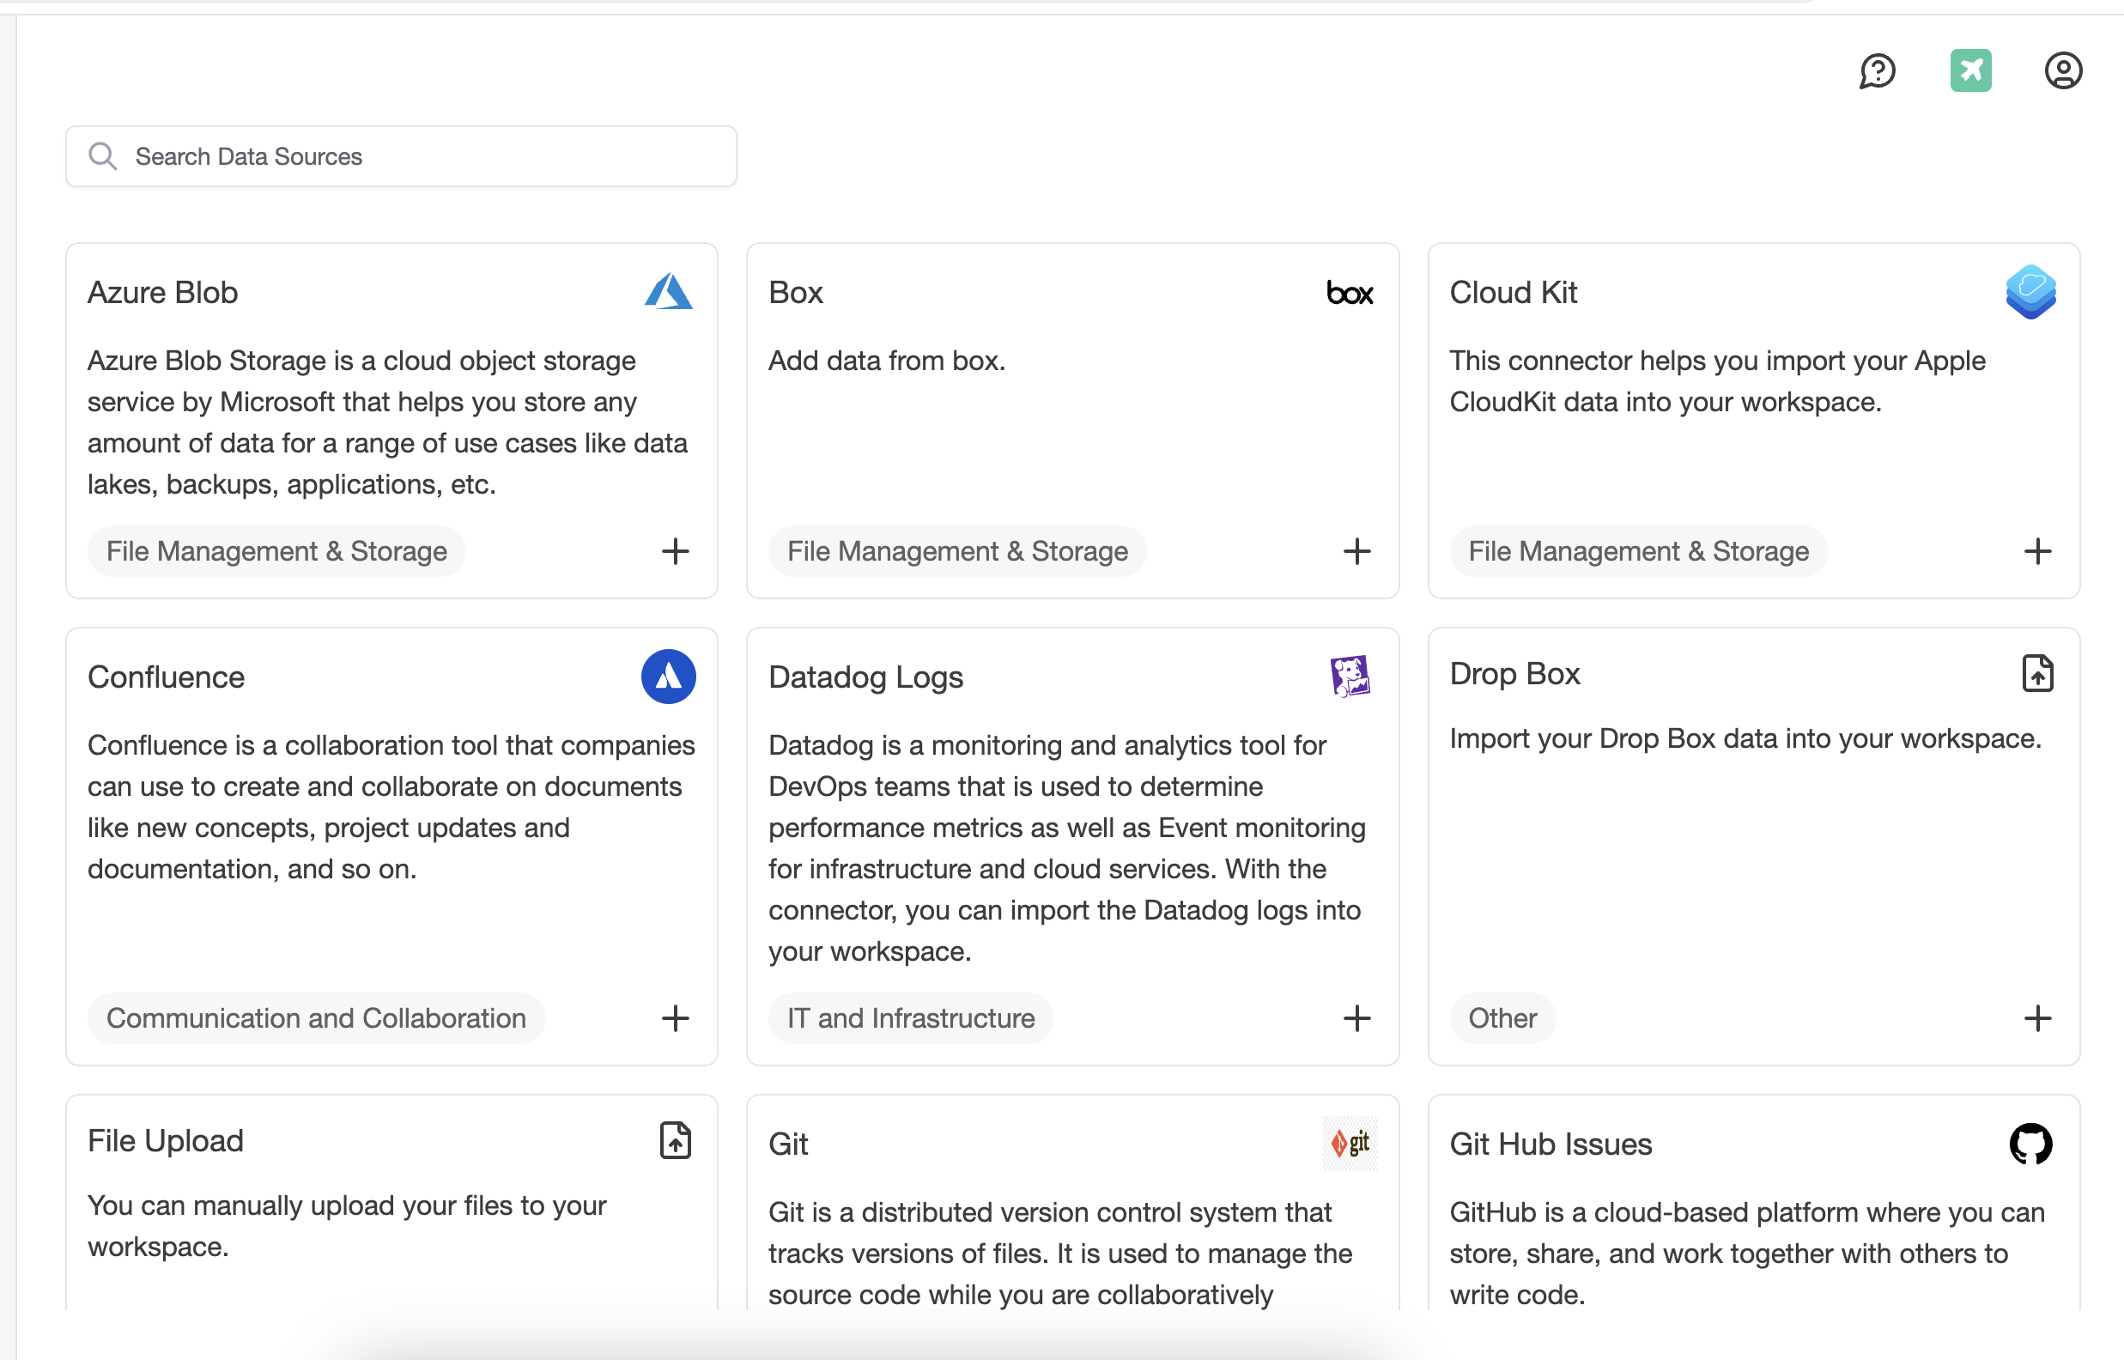The image size is (2124, 1360).
Task: Select Azure Blob's File Management & Storage tag
Action: 276,551
